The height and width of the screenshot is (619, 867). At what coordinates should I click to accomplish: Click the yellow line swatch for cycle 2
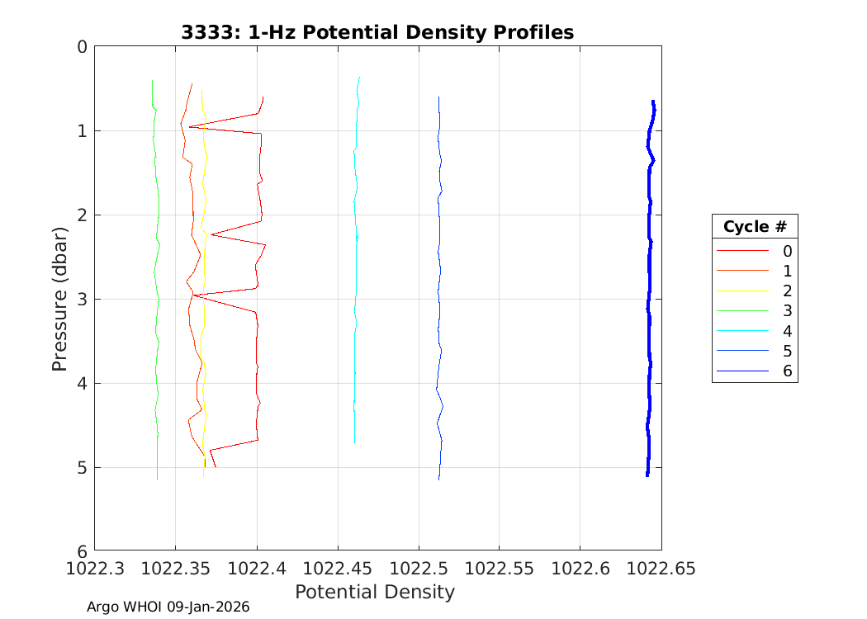pos(741,291)
